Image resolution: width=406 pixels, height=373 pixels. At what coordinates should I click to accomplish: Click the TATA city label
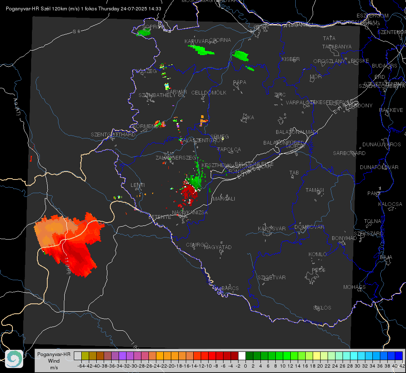(x=329, y=38)
